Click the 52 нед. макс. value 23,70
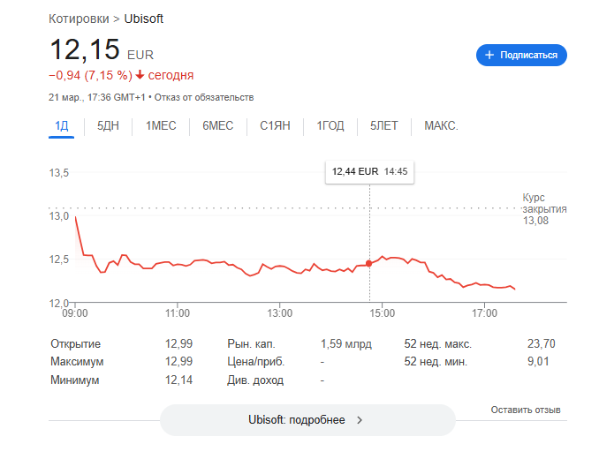Screen dimensions: 599x459 click(x=542, y=343)
